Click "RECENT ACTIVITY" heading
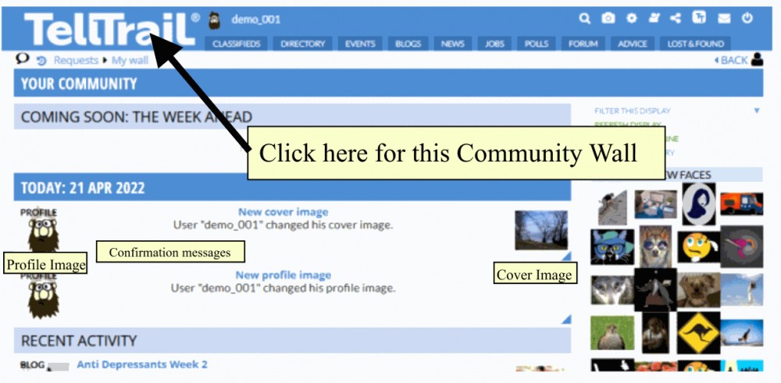The height and width of the screenshot is (383, 781). coord(79,341)
